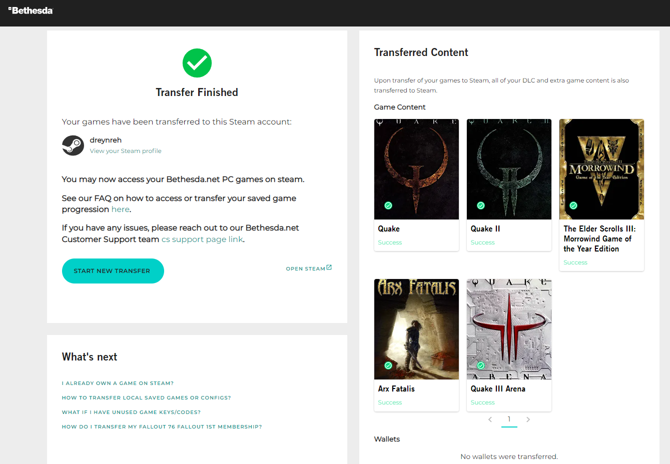Screen dimensions: 670x464
Task: Click the success badge on Quake II cover
Action: pyautogui.click(x=481, y=205)
